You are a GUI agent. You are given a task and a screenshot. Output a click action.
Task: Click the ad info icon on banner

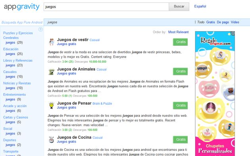(x=233, y=33)
